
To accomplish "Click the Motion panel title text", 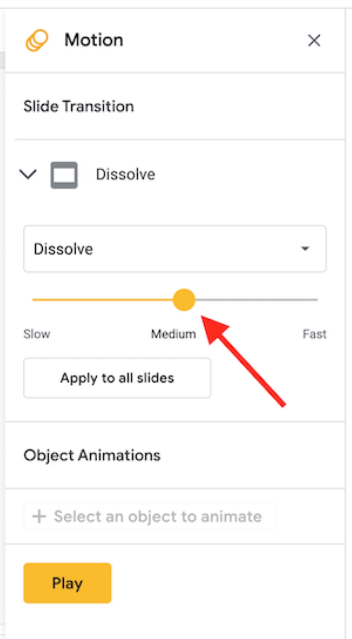I will point(93,40).
